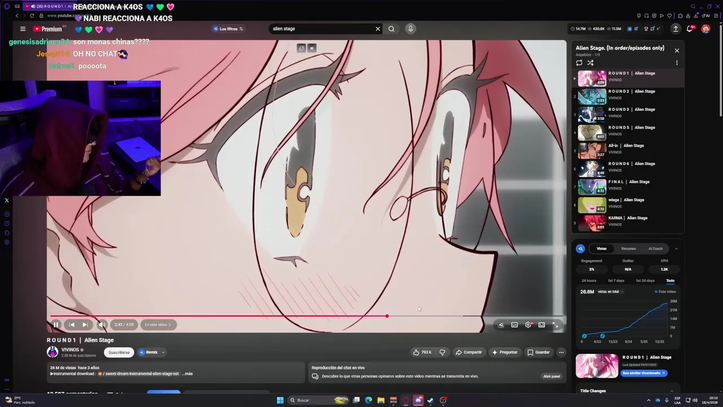
Task: Open the Remix dropdown arrow
Action: tap(163, 352)
